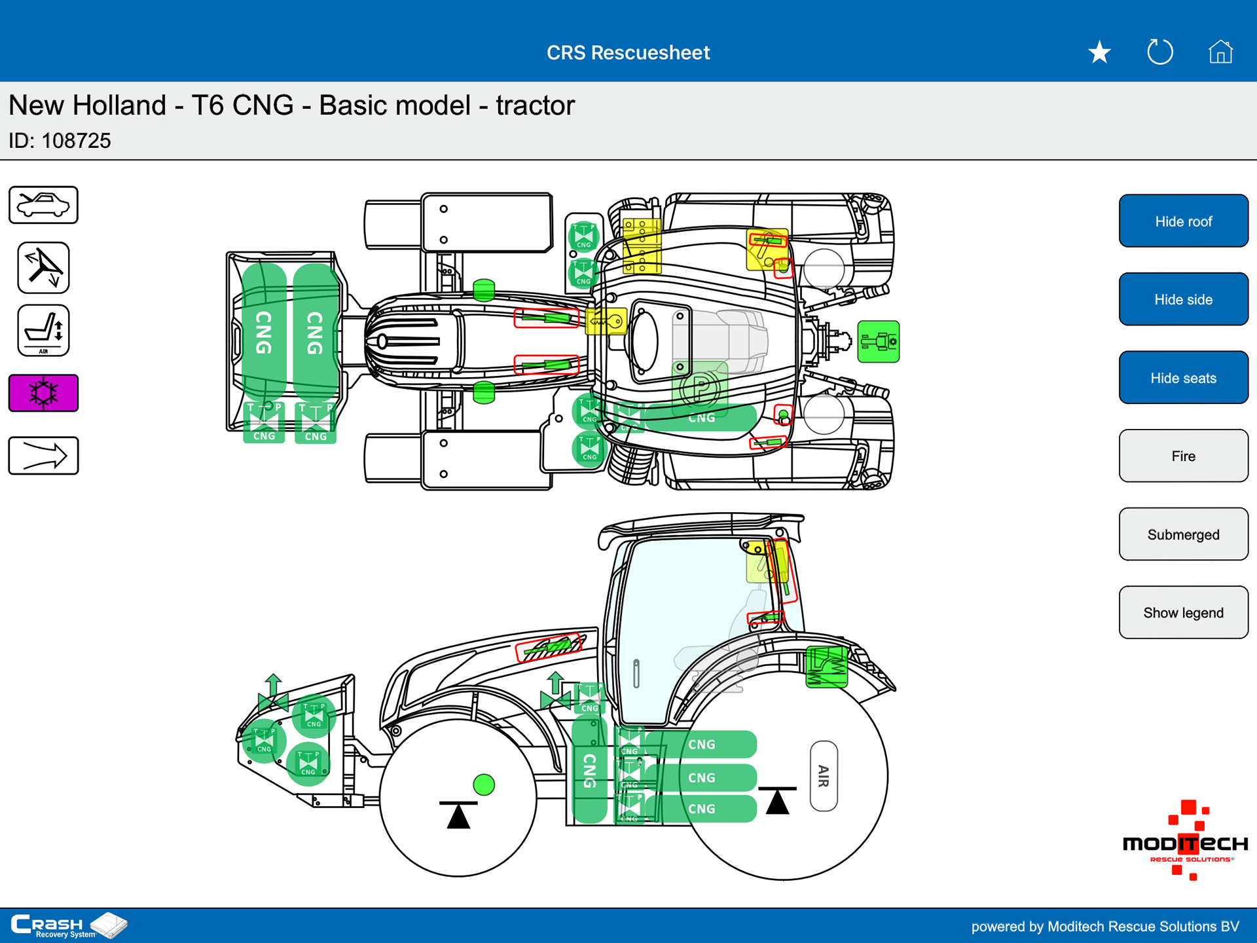The height and width of the screenshot is (943, 1257).
Task: Open the Show legend panel
Action: click(x=1183, y=613)
